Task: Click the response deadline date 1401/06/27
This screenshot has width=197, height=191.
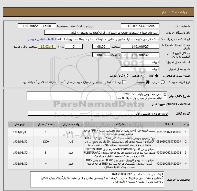Action: click(140, 47)
